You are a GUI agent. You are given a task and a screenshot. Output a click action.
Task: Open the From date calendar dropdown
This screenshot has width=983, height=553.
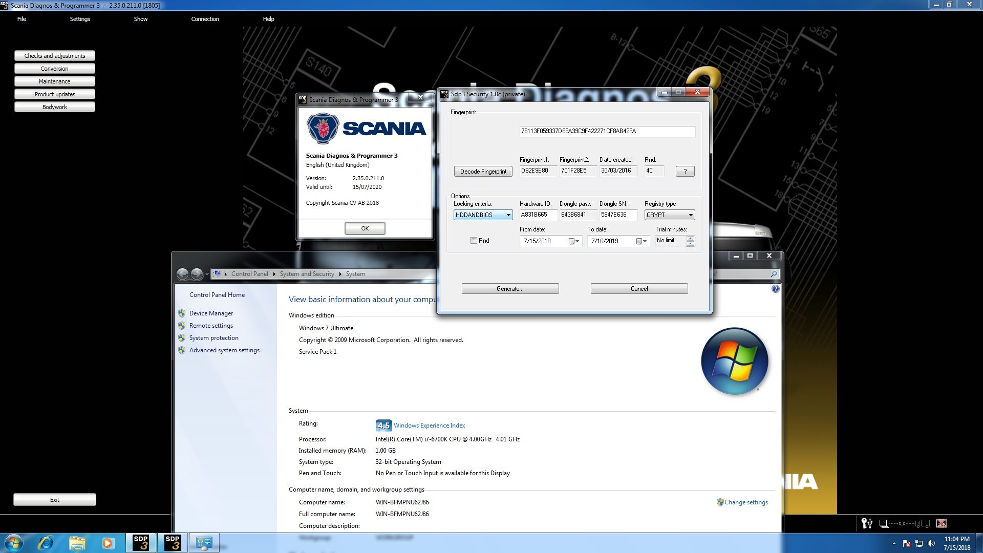[574, 241]
